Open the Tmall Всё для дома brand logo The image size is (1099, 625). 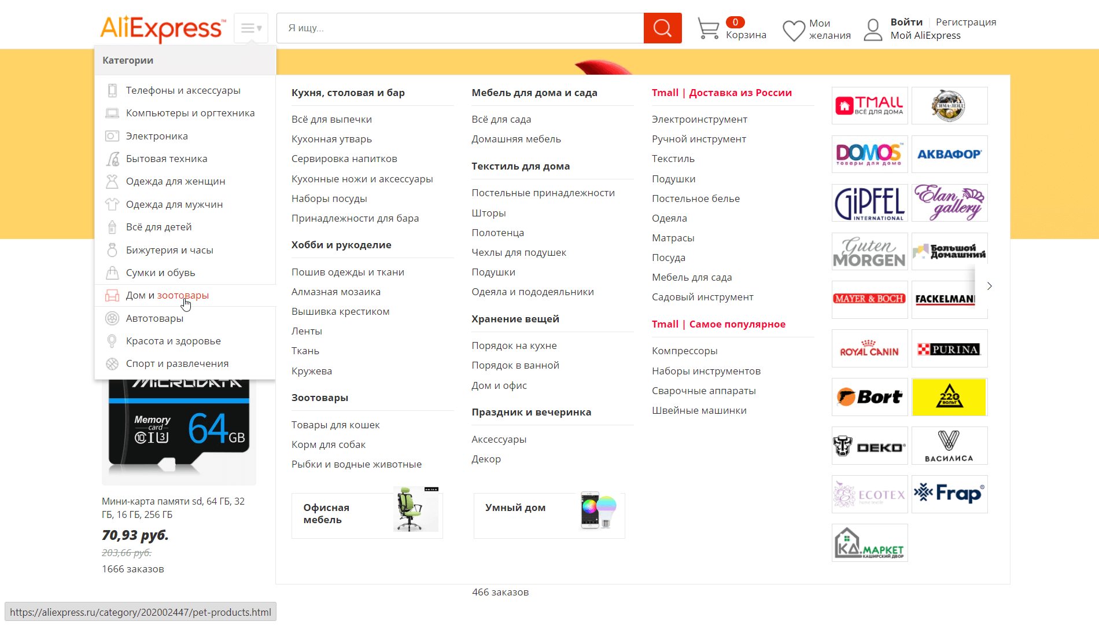[869, 105]
